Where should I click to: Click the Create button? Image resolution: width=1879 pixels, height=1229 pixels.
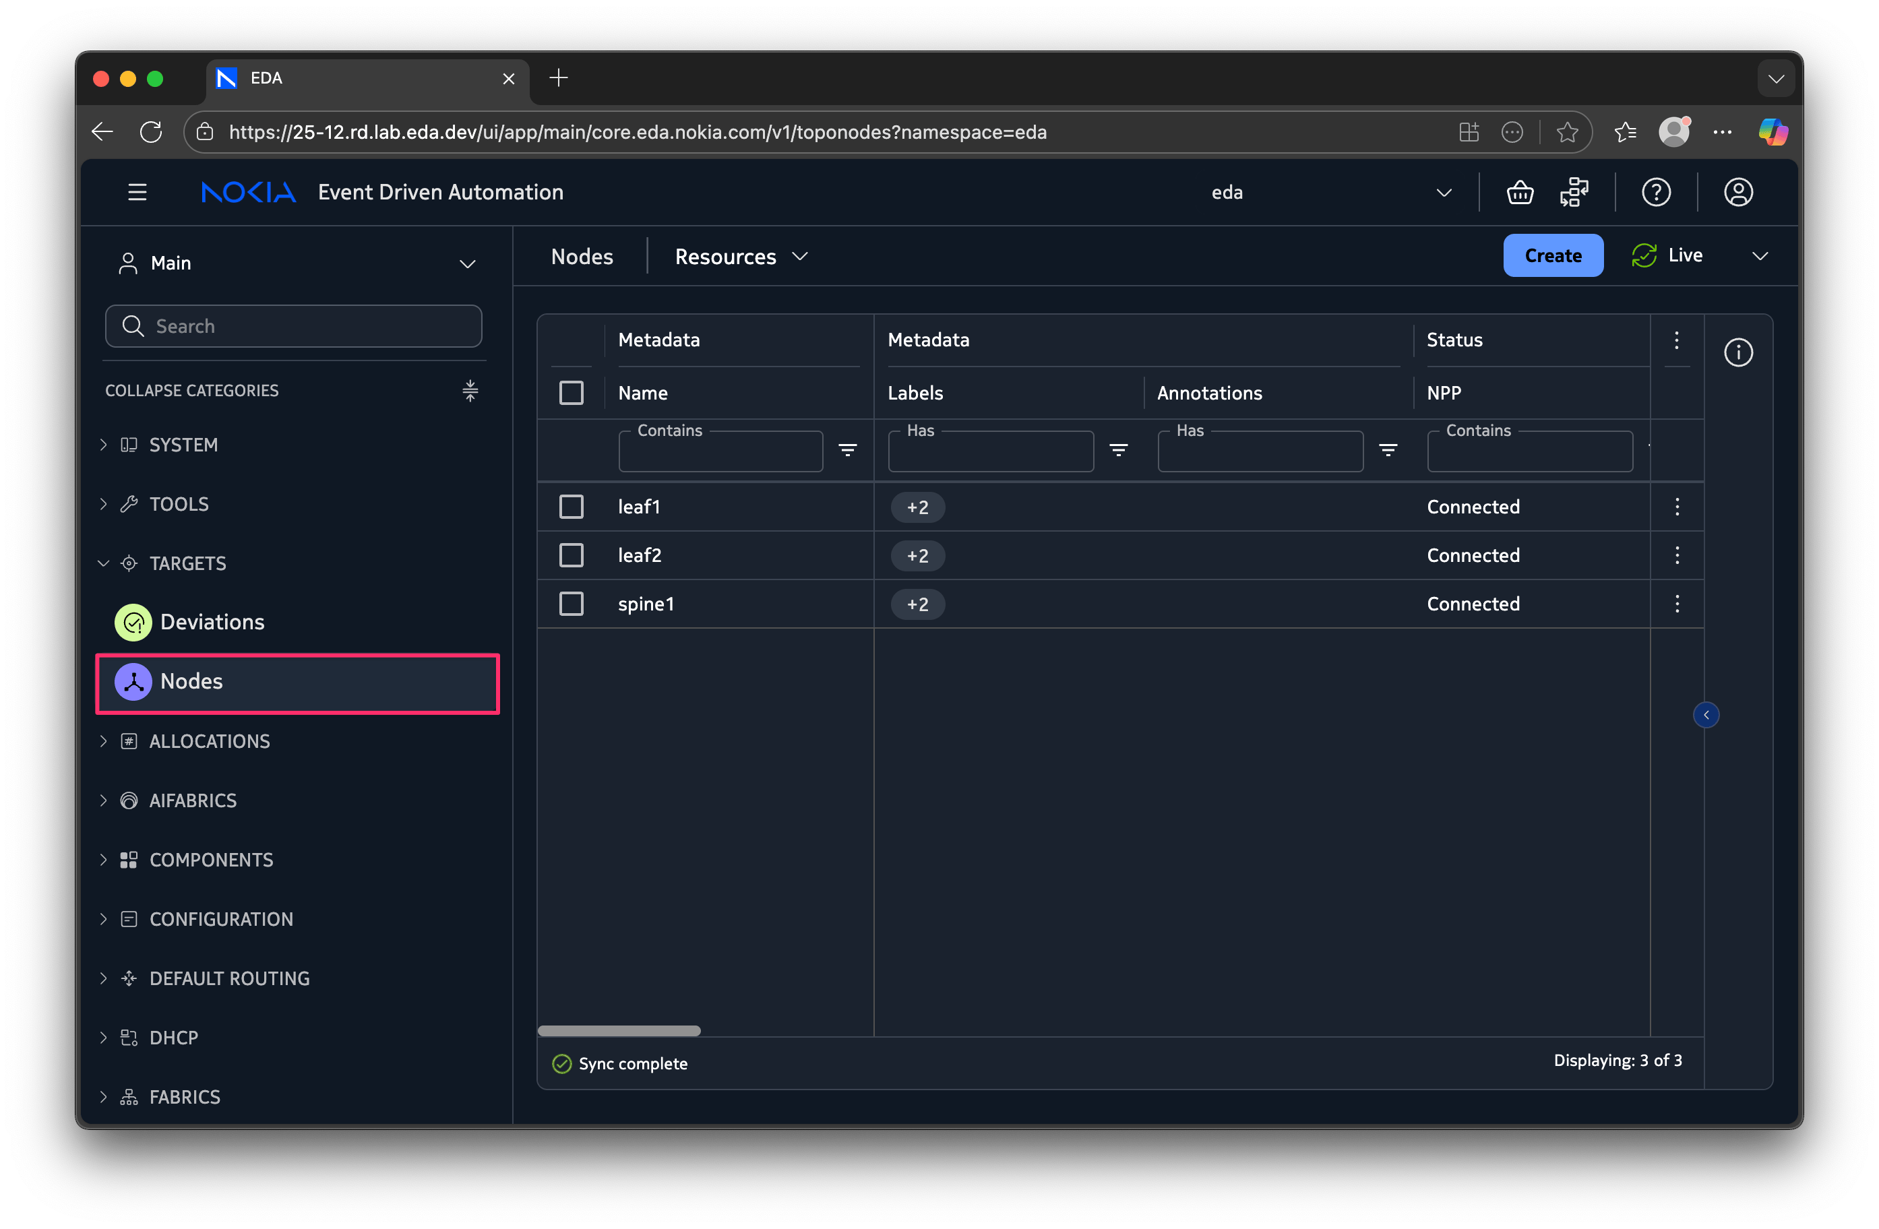click(1552, 255)
